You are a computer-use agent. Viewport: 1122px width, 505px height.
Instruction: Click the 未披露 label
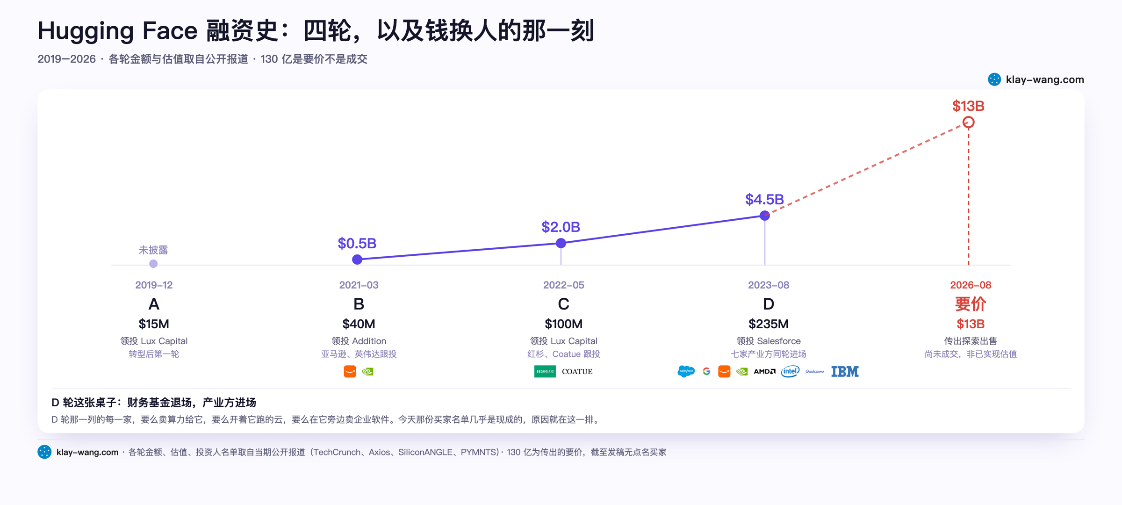153,250
